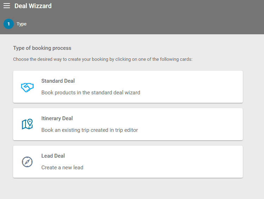Choose the Standard Deal card title

pos(58,81)
